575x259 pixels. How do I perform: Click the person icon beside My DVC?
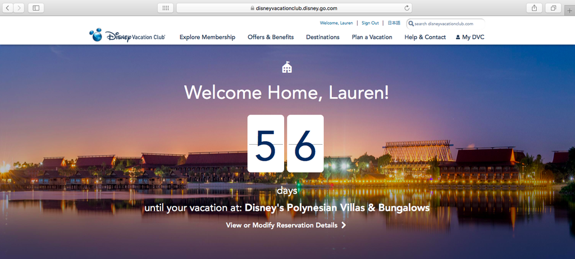click(458, 37)
